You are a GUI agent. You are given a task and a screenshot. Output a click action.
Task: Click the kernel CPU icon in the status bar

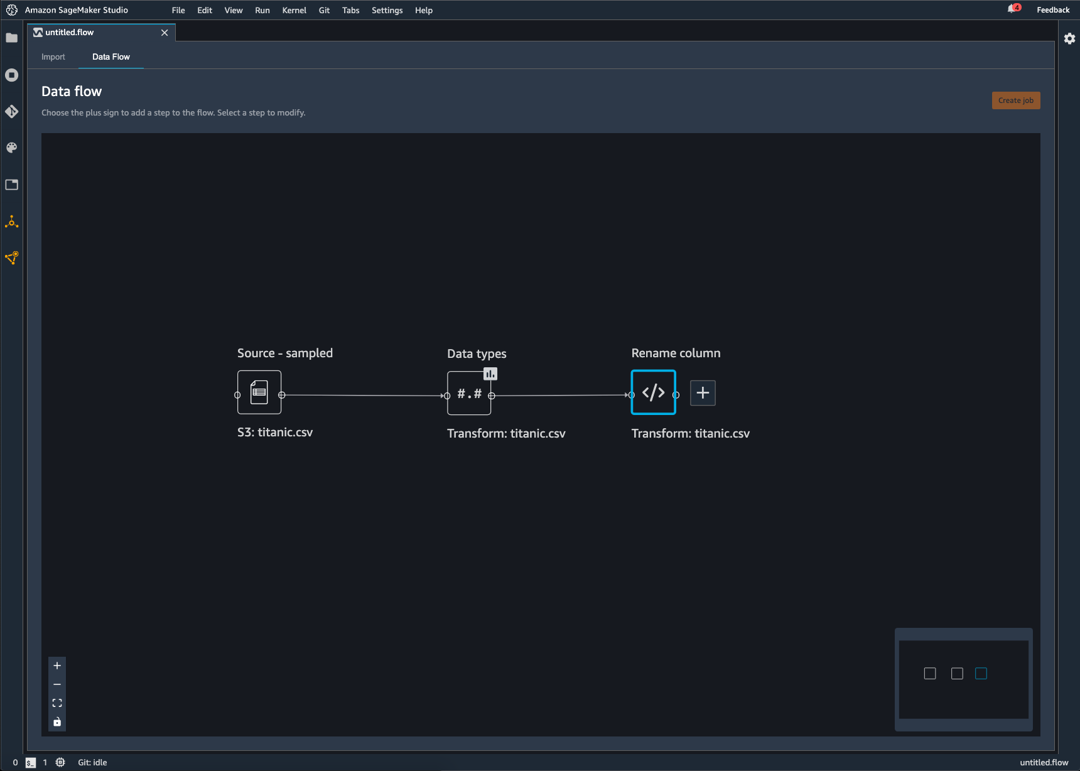pyautogui.click(x=60, y=762)
